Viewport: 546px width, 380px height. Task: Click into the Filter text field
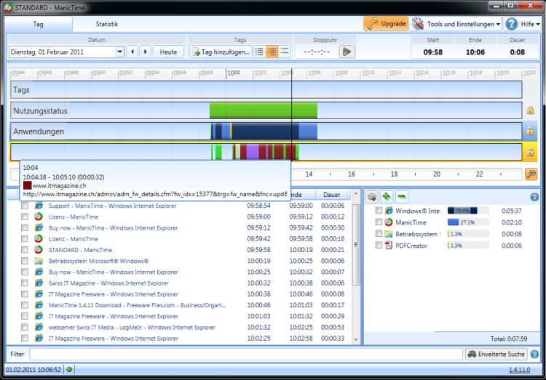[x=246, y=355]
